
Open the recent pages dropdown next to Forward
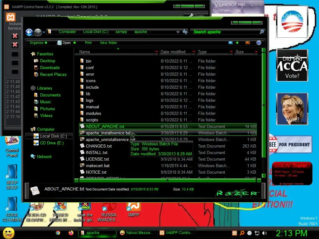click(x=44, y=32)
